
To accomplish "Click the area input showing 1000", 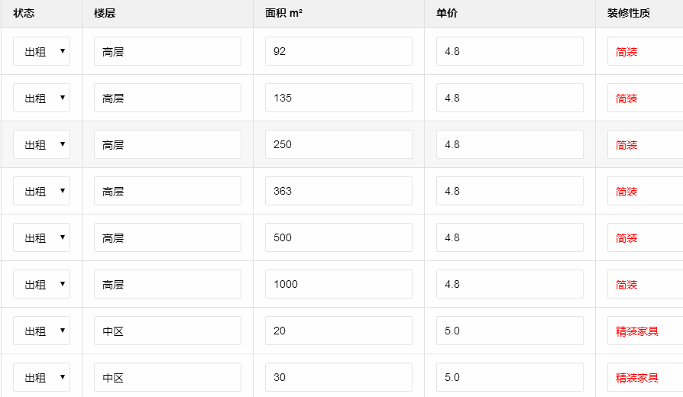I will click(338, 285).
